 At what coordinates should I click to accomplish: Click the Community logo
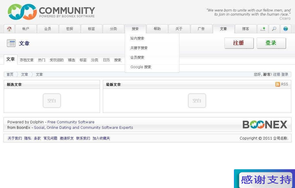coord(51,12)
